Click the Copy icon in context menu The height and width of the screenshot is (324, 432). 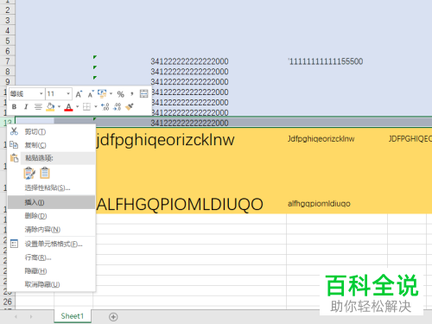14,144
